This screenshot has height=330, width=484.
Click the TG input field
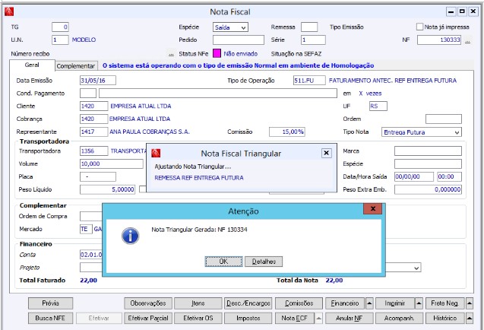coord(60,27)
